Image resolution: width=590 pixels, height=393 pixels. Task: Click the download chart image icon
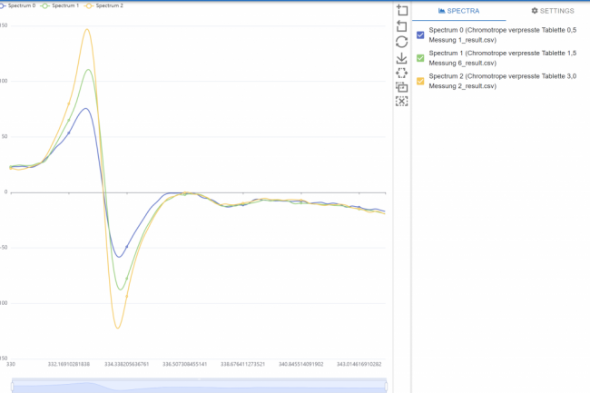click(x=402, y=58)
